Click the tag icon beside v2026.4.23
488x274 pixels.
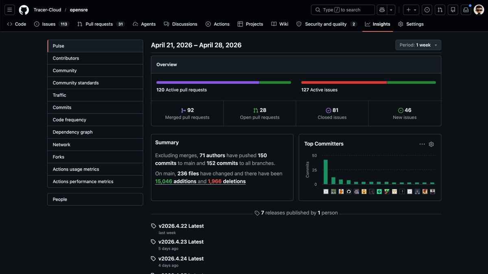[153, 242]
